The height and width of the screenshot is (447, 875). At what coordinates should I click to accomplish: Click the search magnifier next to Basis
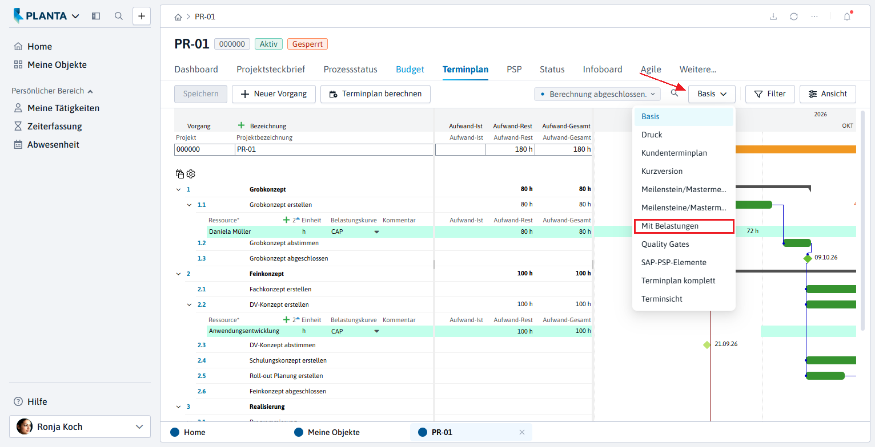coord(675,93)
